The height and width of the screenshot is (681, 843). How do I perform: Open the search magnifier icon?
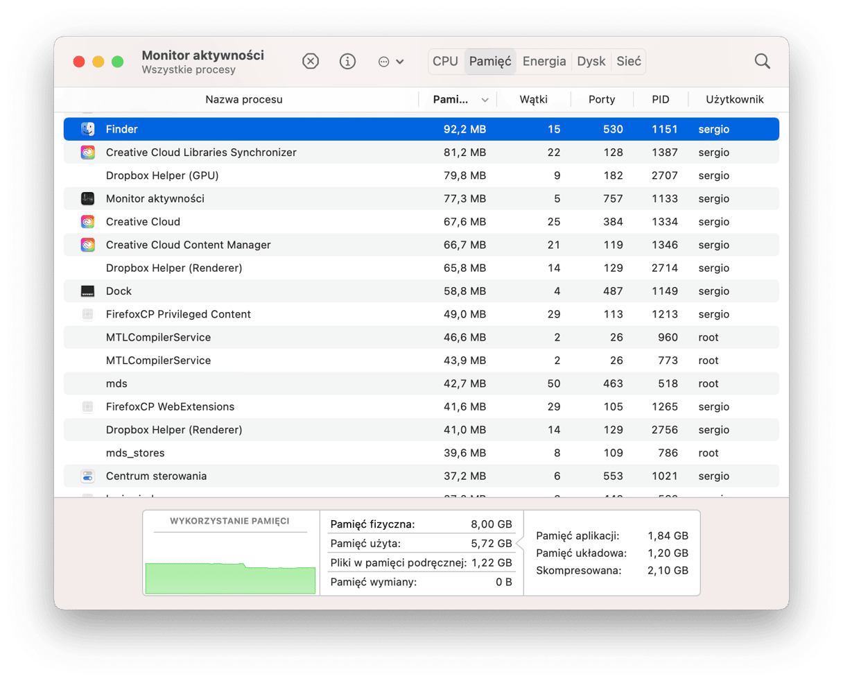pyautogui.click(x=762, y=62)
